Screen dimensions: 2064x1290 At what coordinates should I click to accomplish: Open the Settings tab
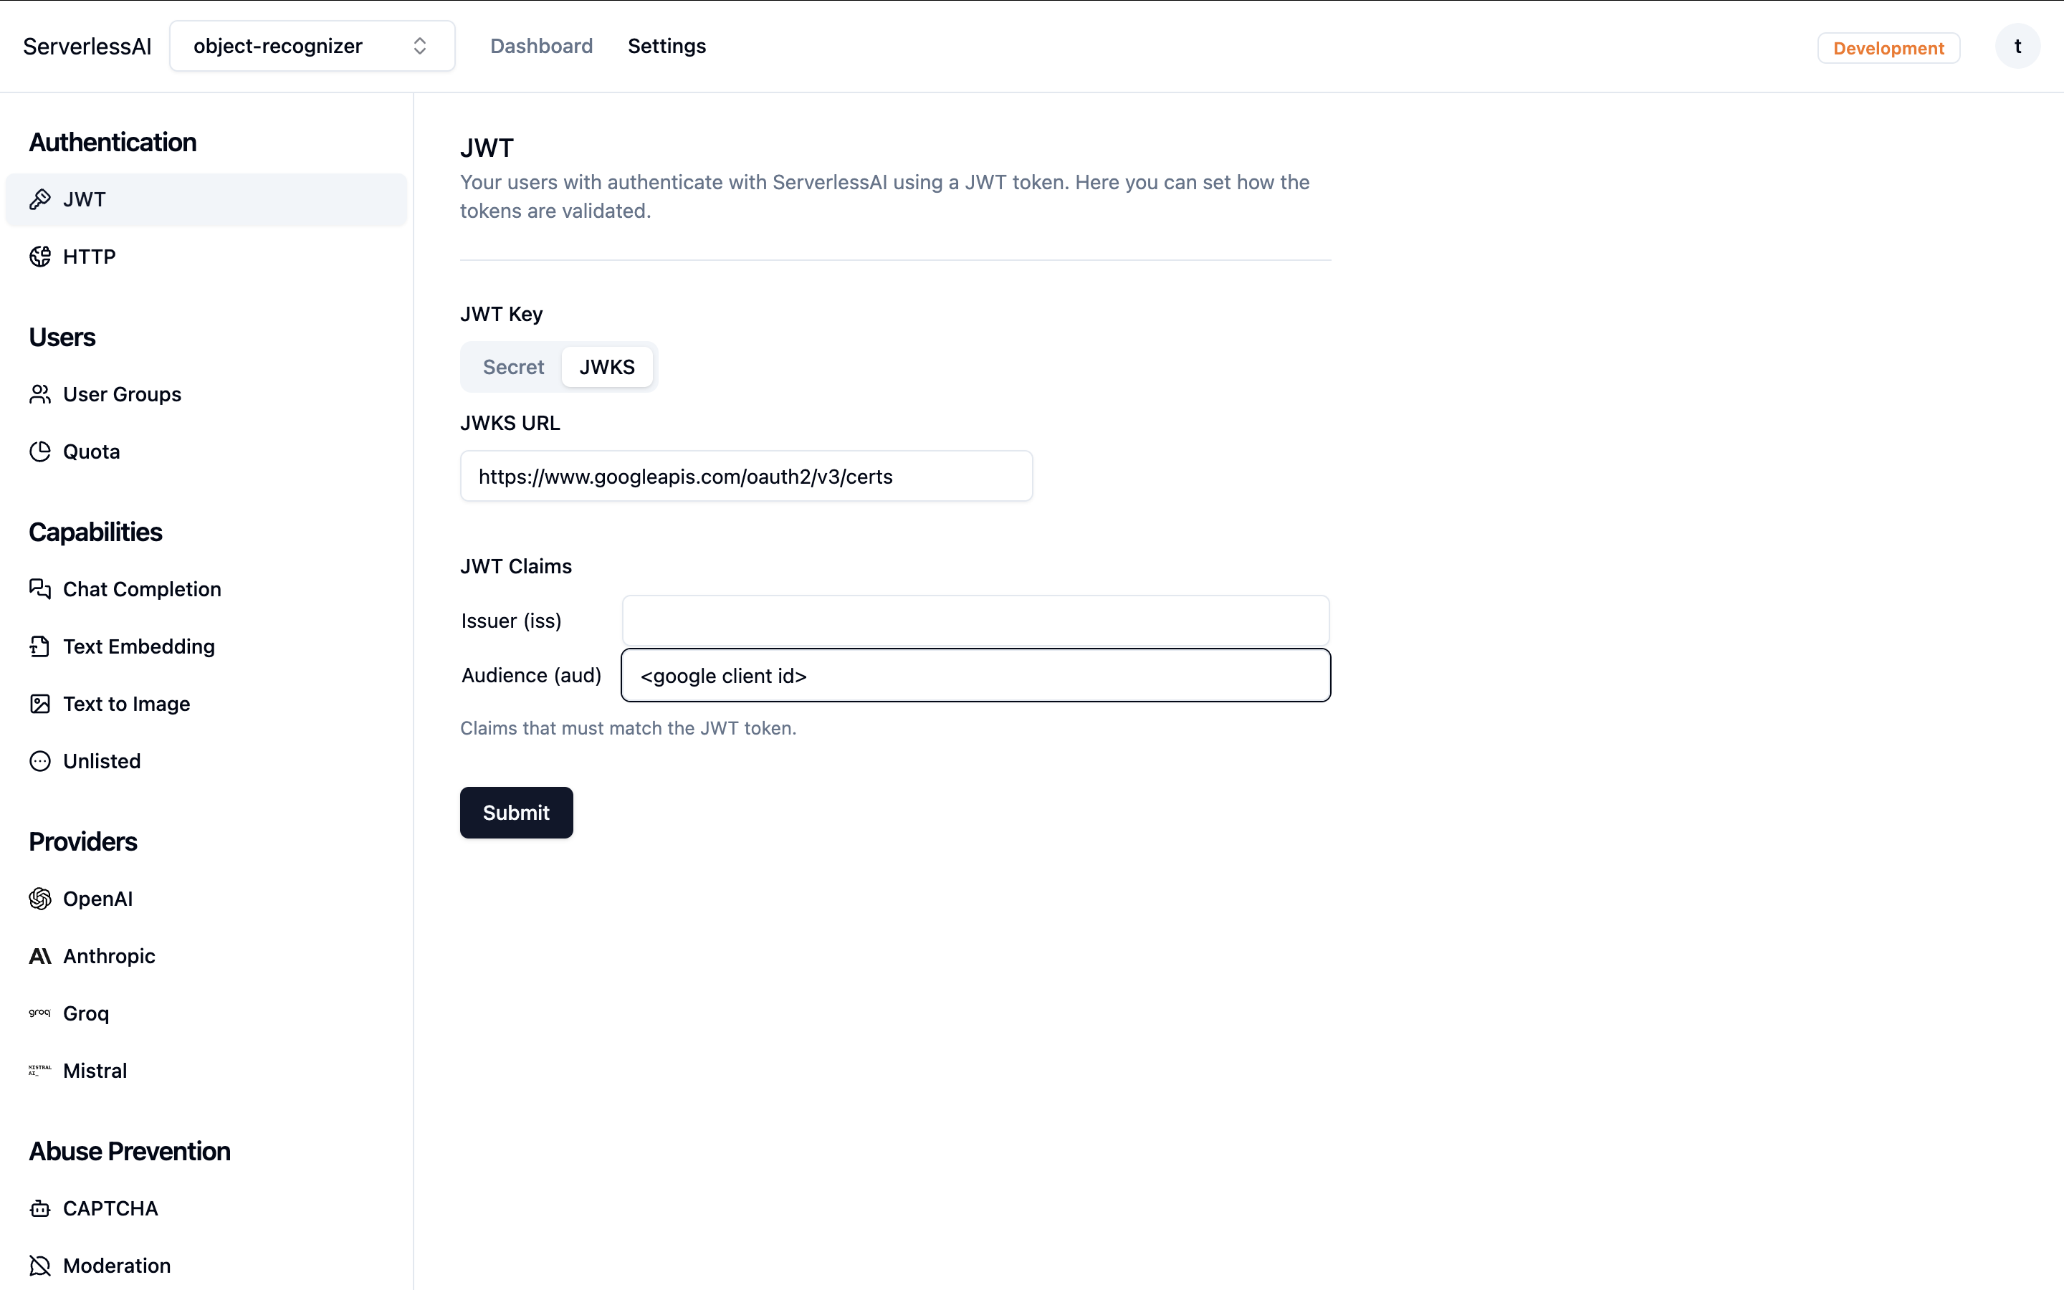(667, 45)
